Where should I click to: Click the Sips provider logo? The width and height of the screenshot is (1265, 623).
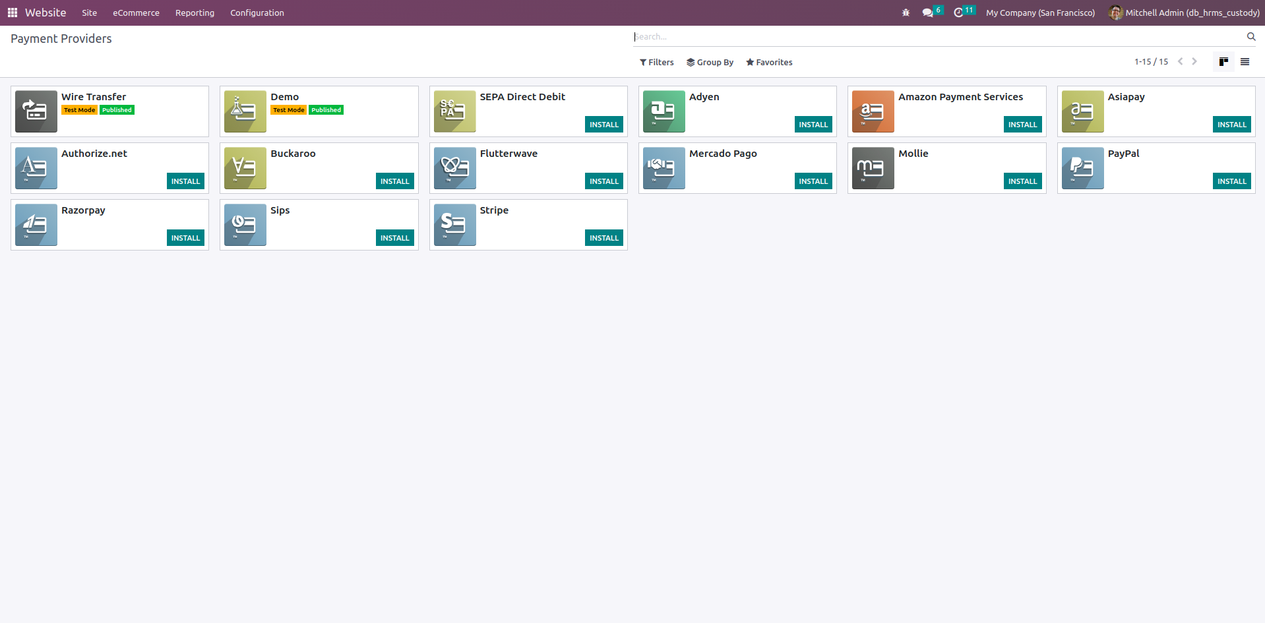pyautogui.click(x=245, y=225)
